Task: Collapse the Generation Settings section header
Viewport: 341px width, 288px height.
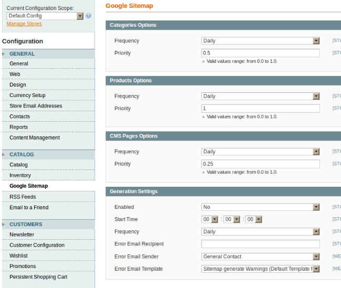Action: tap(223, 191)
